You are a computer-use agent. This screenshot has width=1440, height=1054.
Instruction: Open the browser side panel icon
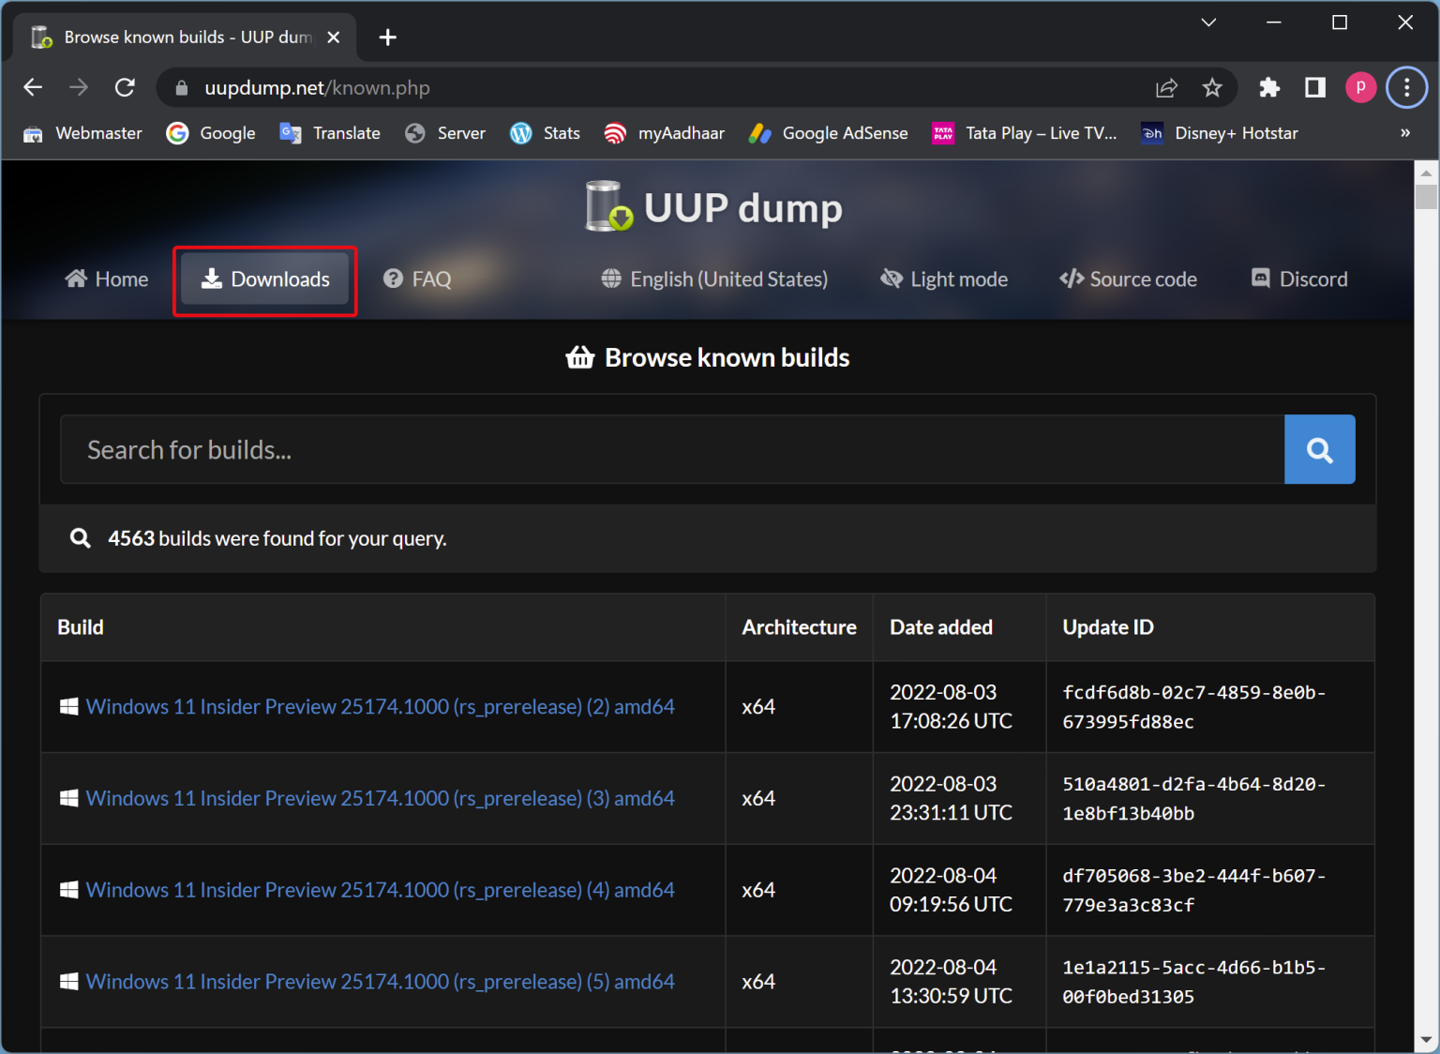[1315, 87]
